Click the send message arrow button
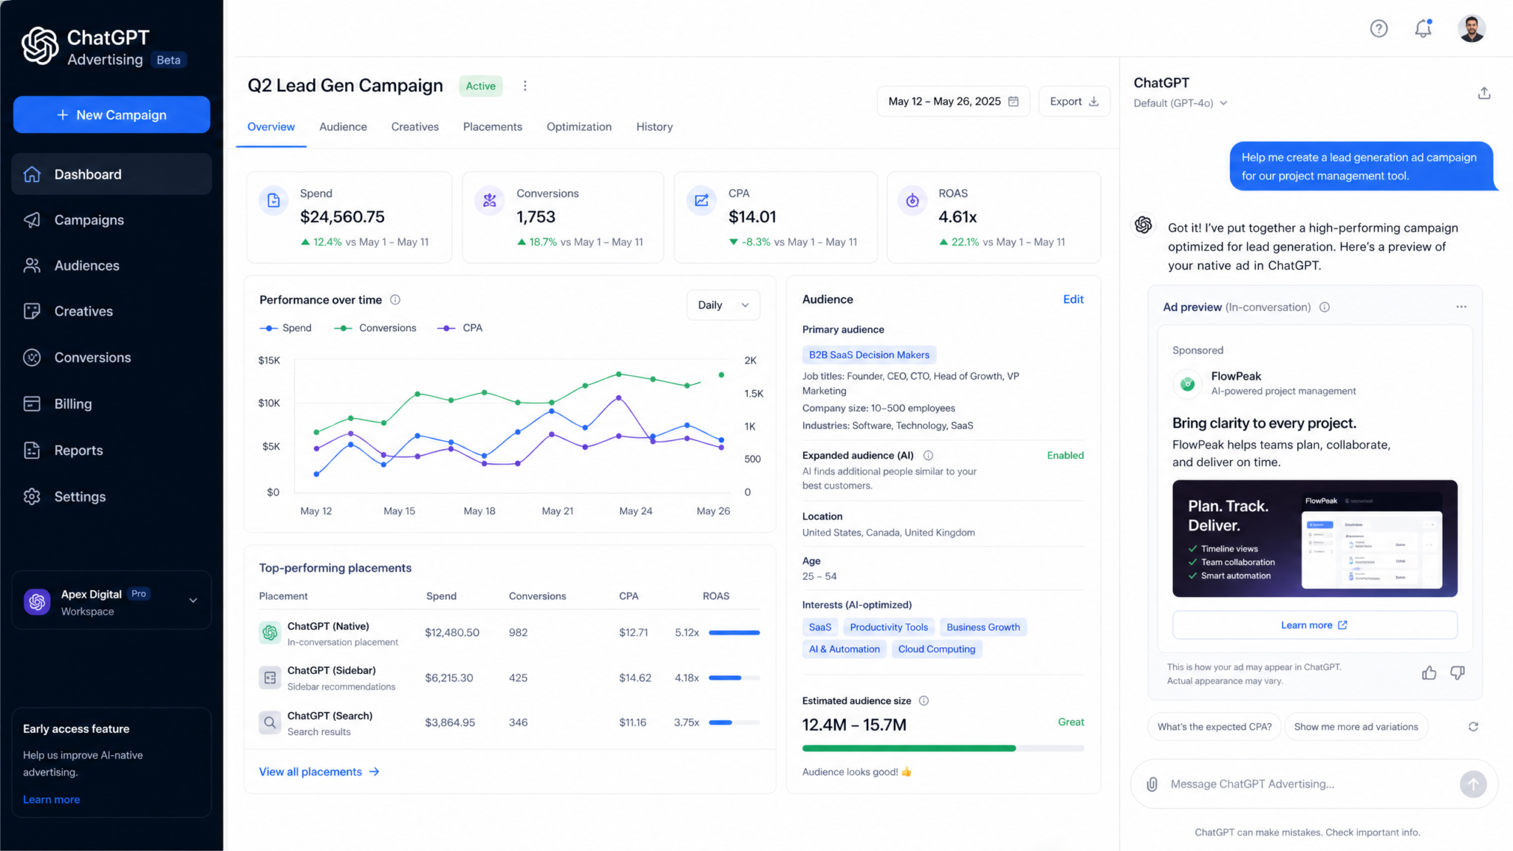This screenshot has height=851, width=1513. [1472, 784]
